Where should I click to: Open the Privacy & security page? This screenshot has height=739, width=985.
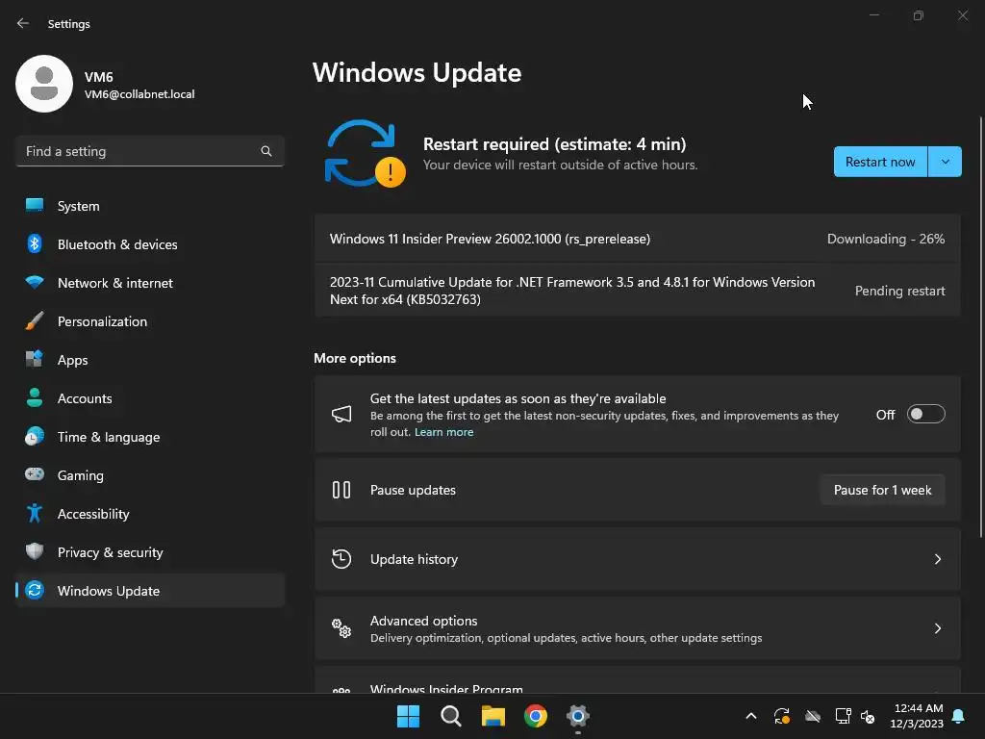[x=150, y=551]
